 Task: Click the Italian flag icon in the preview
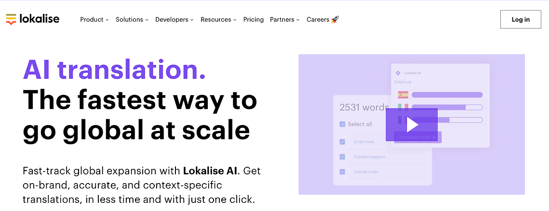point(403,107)
